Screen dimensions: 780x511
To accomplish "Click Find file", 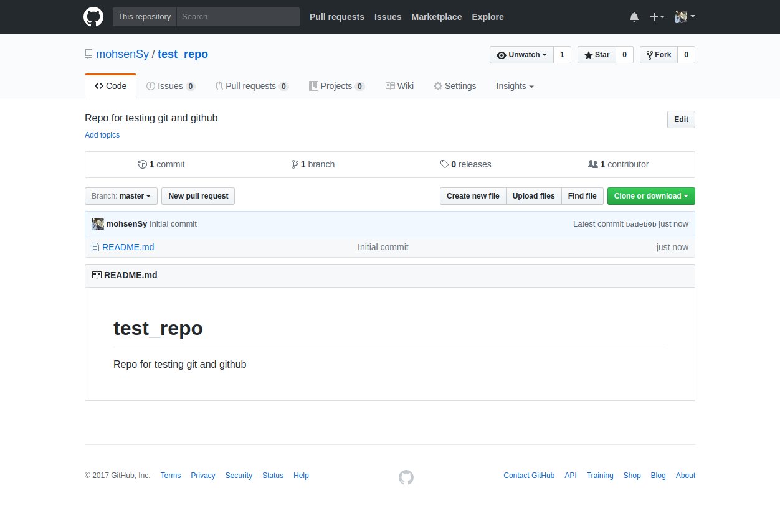I will click(583, 196).
